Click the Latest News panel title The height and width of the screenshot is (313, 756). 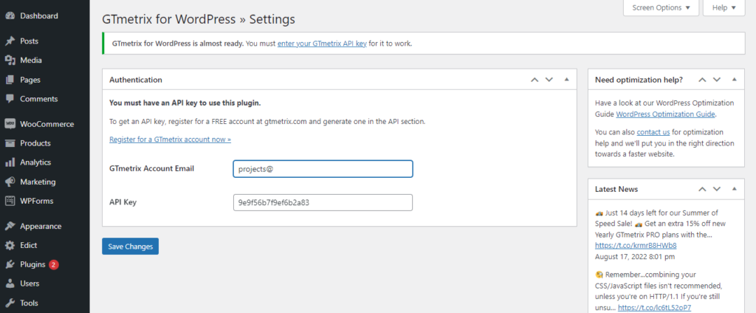click(616, 189)
